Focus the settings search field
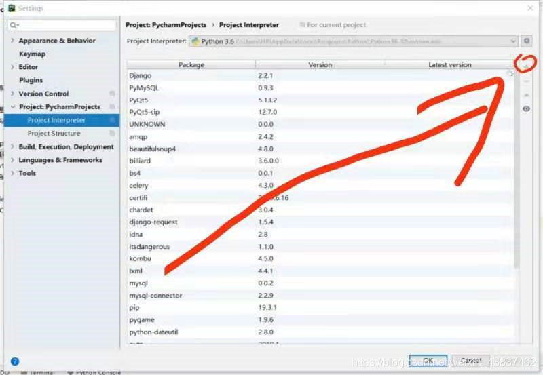The width and height of the screenshot is (543, 375). tap(62, 25)
